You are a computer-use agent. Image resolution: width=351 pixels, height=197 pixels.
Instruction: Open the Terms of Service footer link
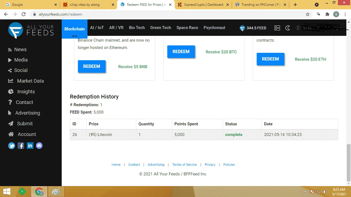(x=185, y=165)
